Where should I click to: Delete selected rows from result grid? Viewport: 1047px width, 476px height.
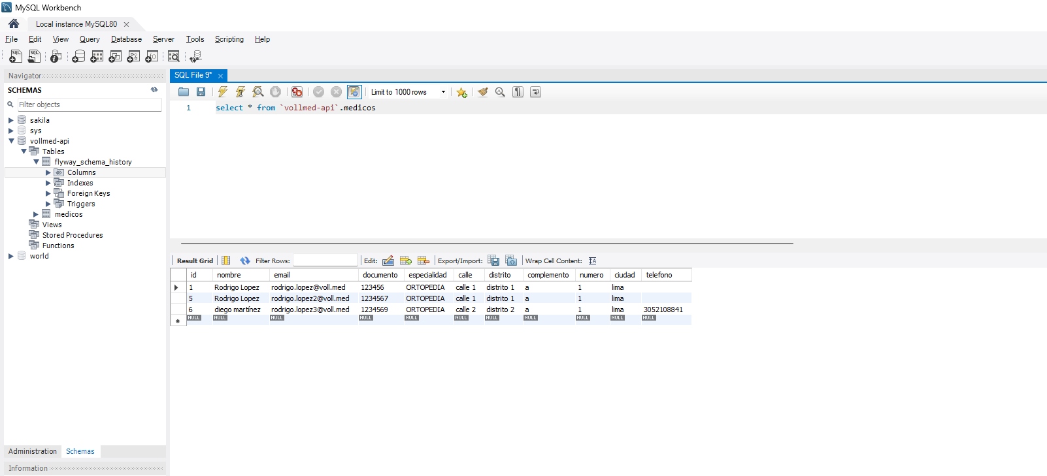424,261
